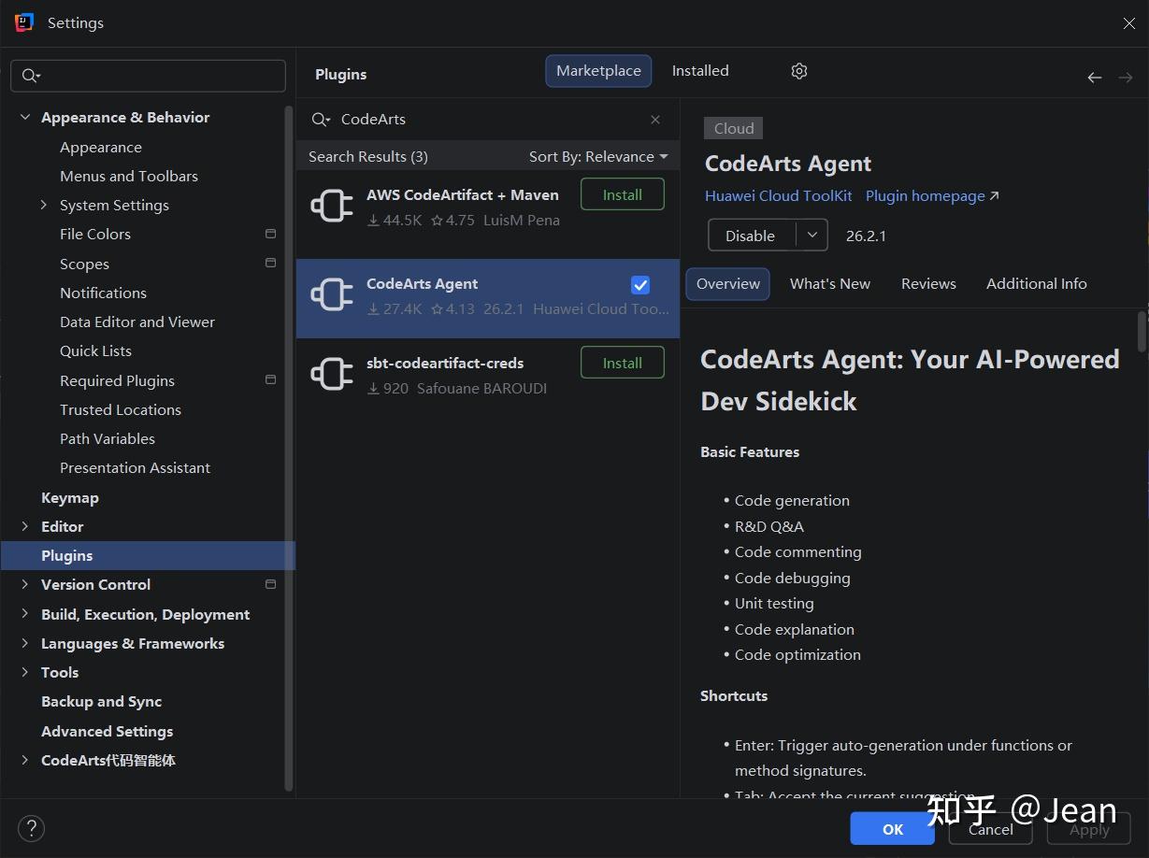The image size is (1149, 858).
Task: Install the AWS CodeArtifact + Maven plugin
Action: (623, 194)
